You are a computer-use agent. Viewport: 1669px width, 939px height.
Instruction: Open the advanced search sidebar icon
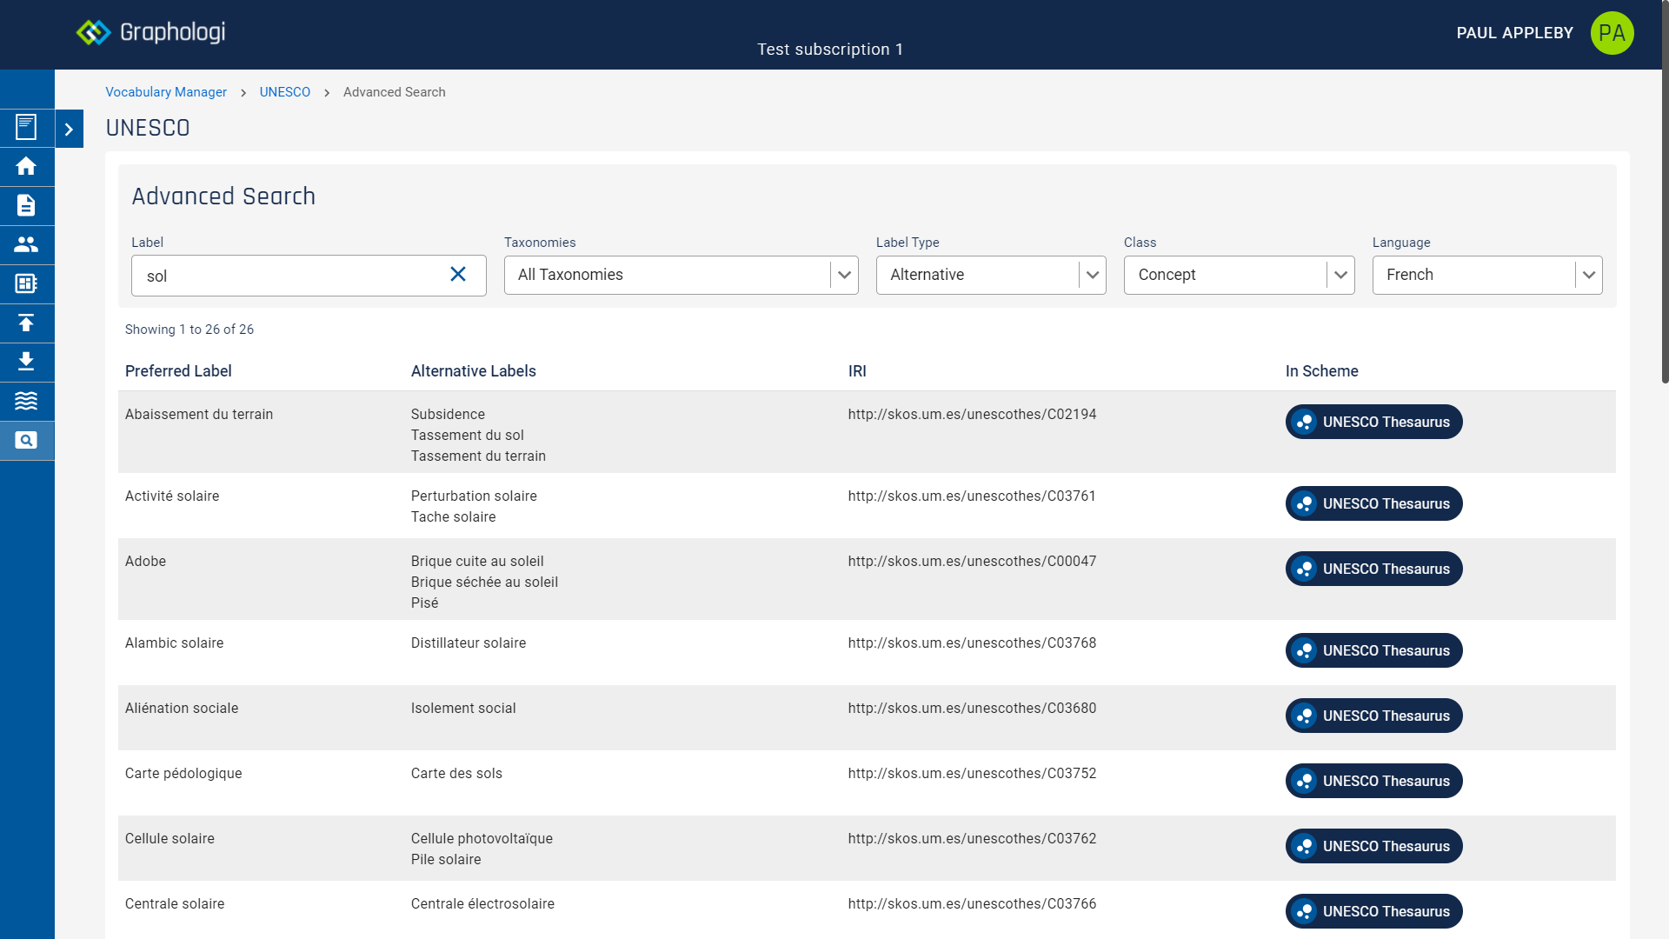point(26,441)
